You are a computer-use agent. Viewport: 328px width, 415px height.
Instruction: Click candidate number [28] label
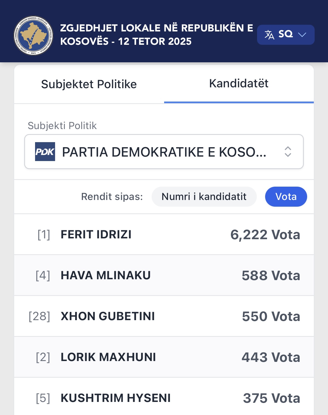(x=40, y=317)
